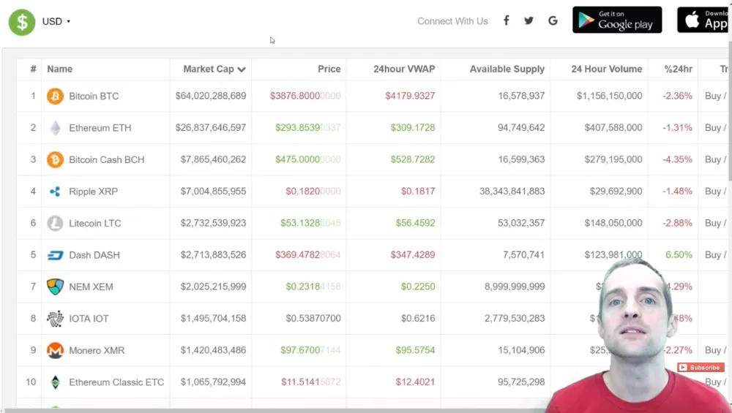This screenshot has width=732, height=413.
Task: Click Monero VWAP value $95.5754
Action: (416, 349)
